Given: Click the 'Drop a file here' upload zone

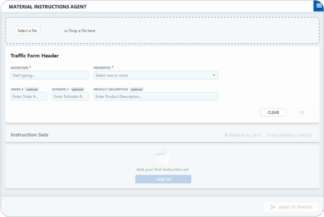Looking at the screenshot, I should [162, 31].
